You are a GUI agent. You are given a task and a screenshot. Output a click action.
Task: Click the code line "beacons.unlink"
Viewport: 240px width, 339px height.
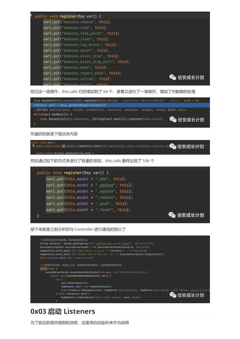click(x=77, y=79)
